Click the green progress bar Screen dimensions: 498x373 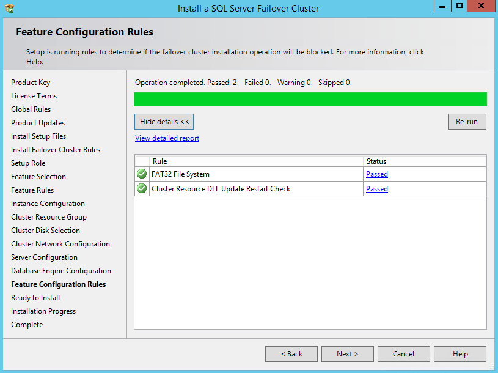click(310, 100)
